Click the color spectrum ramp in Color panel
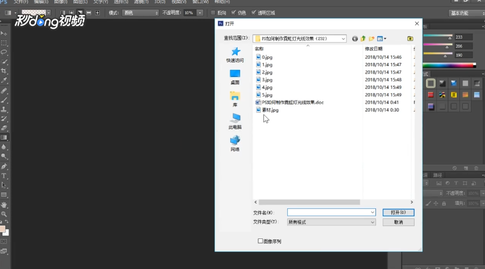Screen dimensions: 485x269 coord(449,66)
